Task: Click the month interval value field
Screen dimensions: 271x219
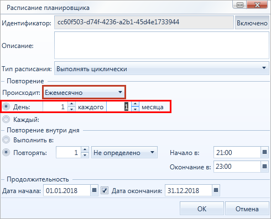Action: tap(119, 106)
